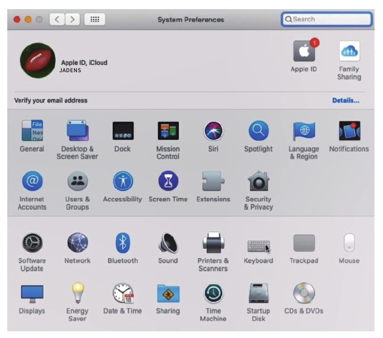Click the Show All grid button

click(95, 19)
